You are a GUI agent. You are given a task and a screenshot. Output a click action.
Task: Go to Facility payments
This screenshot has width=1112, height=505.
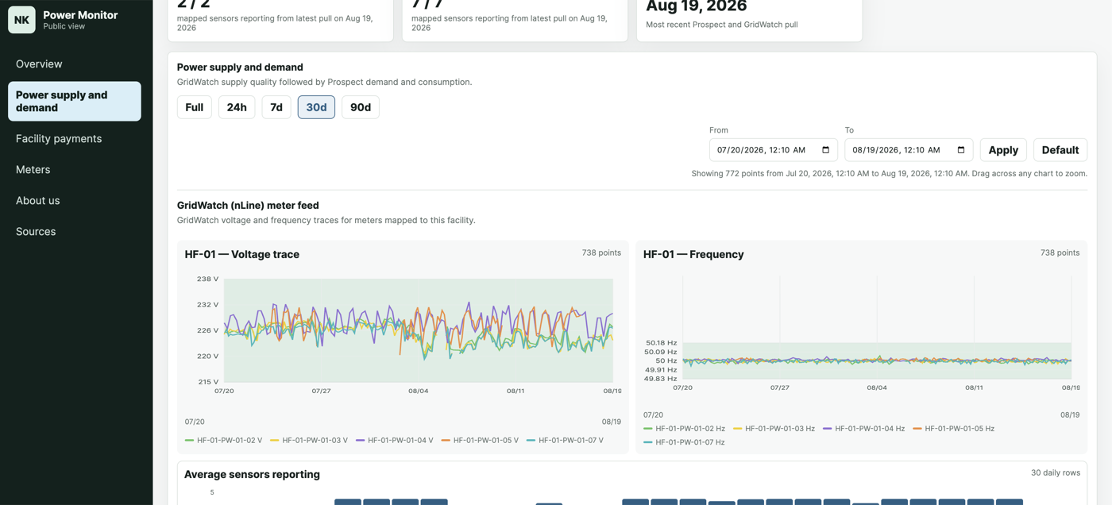point(75,139)
